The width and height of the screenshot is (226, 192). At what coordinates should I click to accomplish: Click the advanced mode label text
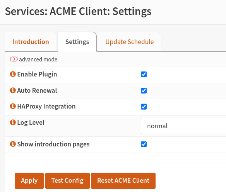click(x=38, y=59)
